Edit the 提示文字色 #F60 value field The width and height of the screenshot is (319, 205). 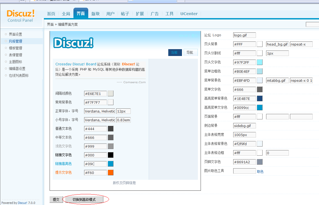point(95,173)
